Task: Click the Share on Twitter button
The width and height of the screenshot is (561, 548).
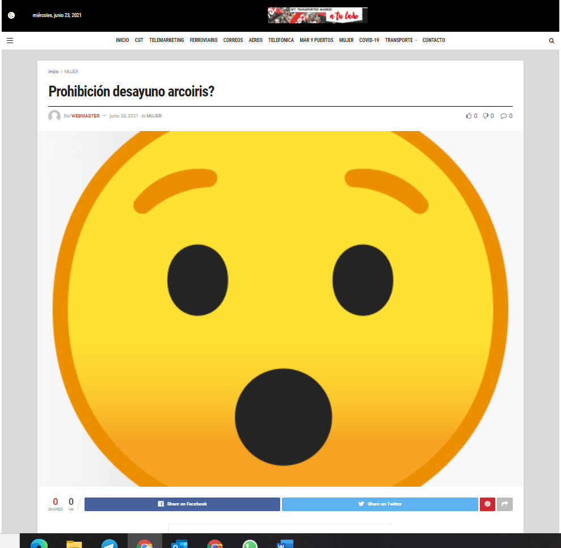Action: click(379, 504)
